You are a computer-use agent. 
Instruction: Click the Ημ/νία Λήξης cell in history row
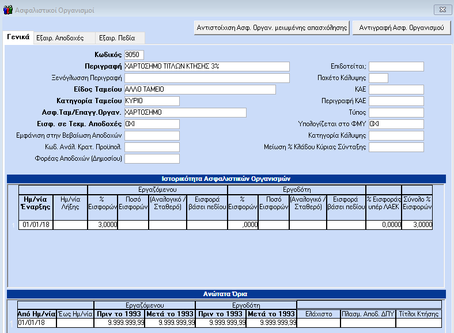coord(70,225)
